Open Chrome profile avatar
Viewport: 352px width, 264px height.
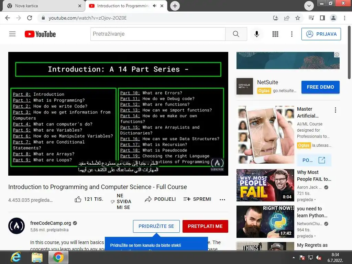pos(333,18)
